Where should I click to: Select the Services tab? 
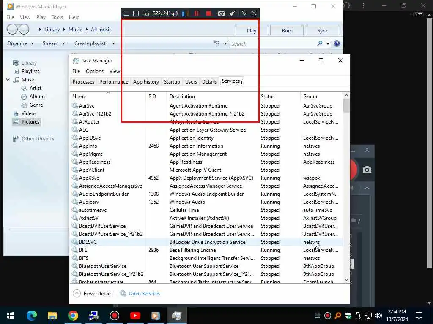tap(231, 81)
